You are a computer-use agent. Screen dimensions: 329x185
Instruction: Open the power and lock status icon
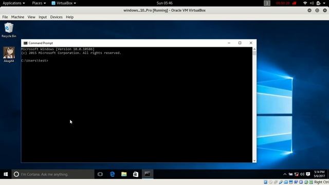tap(318, 3)
